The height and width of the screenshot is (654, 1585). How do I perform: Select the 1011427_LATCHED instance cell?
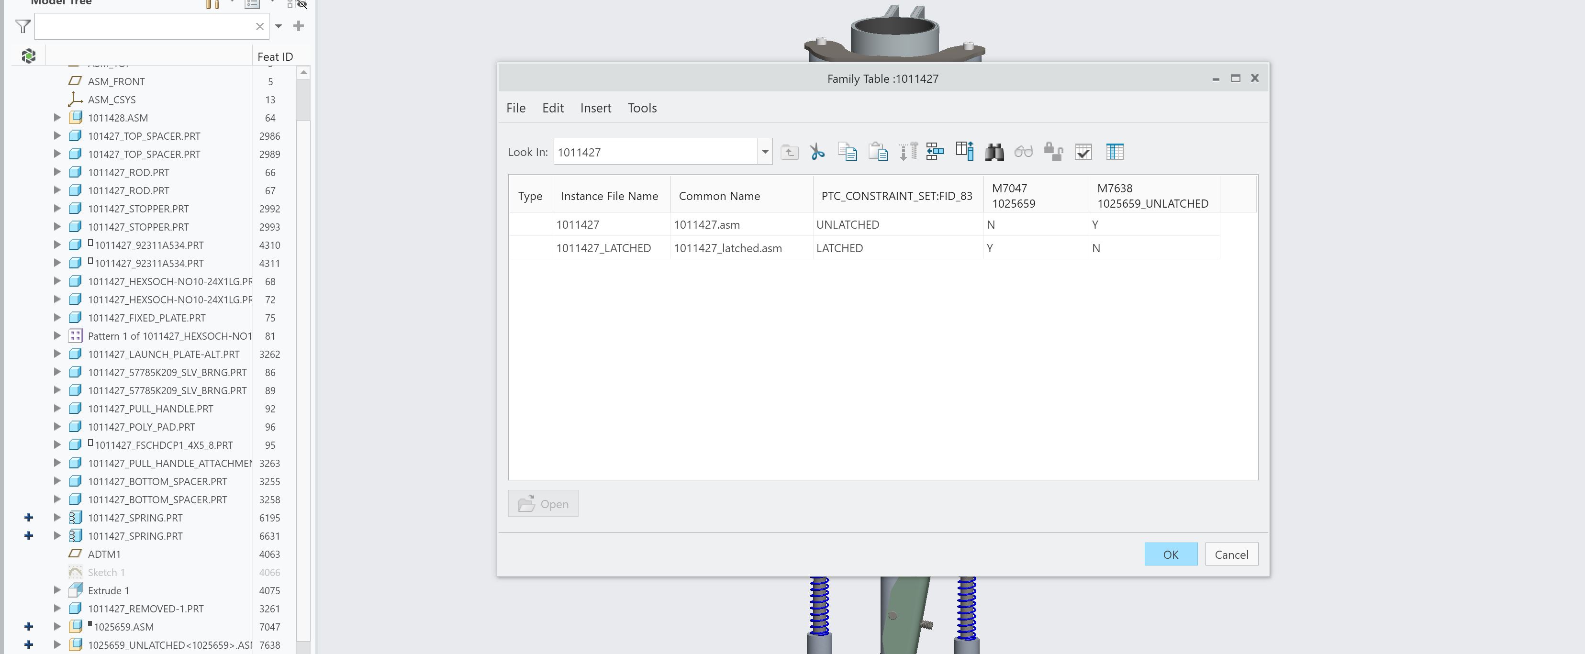pos(603,248)
